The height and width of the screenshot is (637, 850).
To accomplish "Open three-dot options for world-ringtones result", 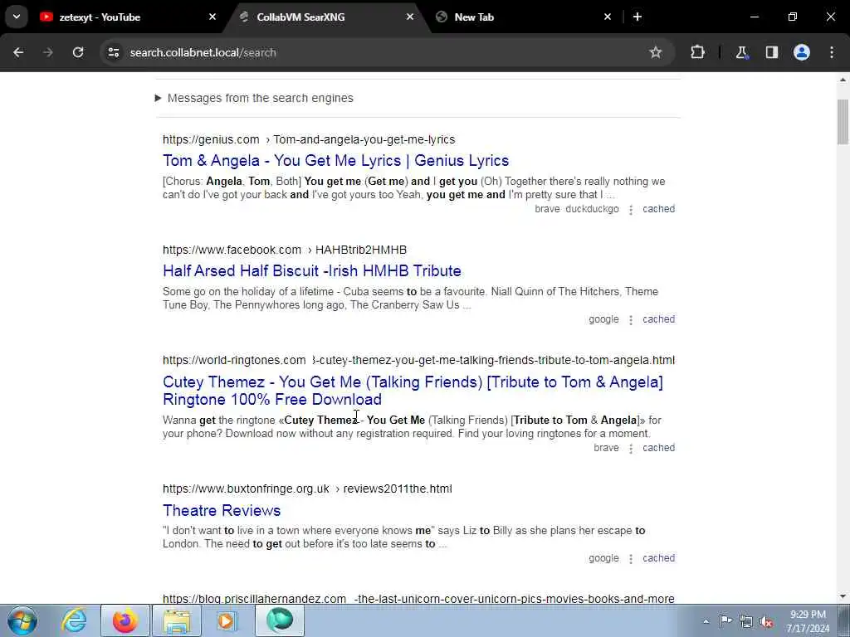I will [631, 449].
